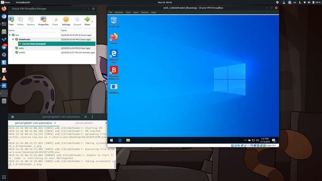This screenshot has height=181, width=322.
Task: Switch to the second terminal tab
Action: 84,123
